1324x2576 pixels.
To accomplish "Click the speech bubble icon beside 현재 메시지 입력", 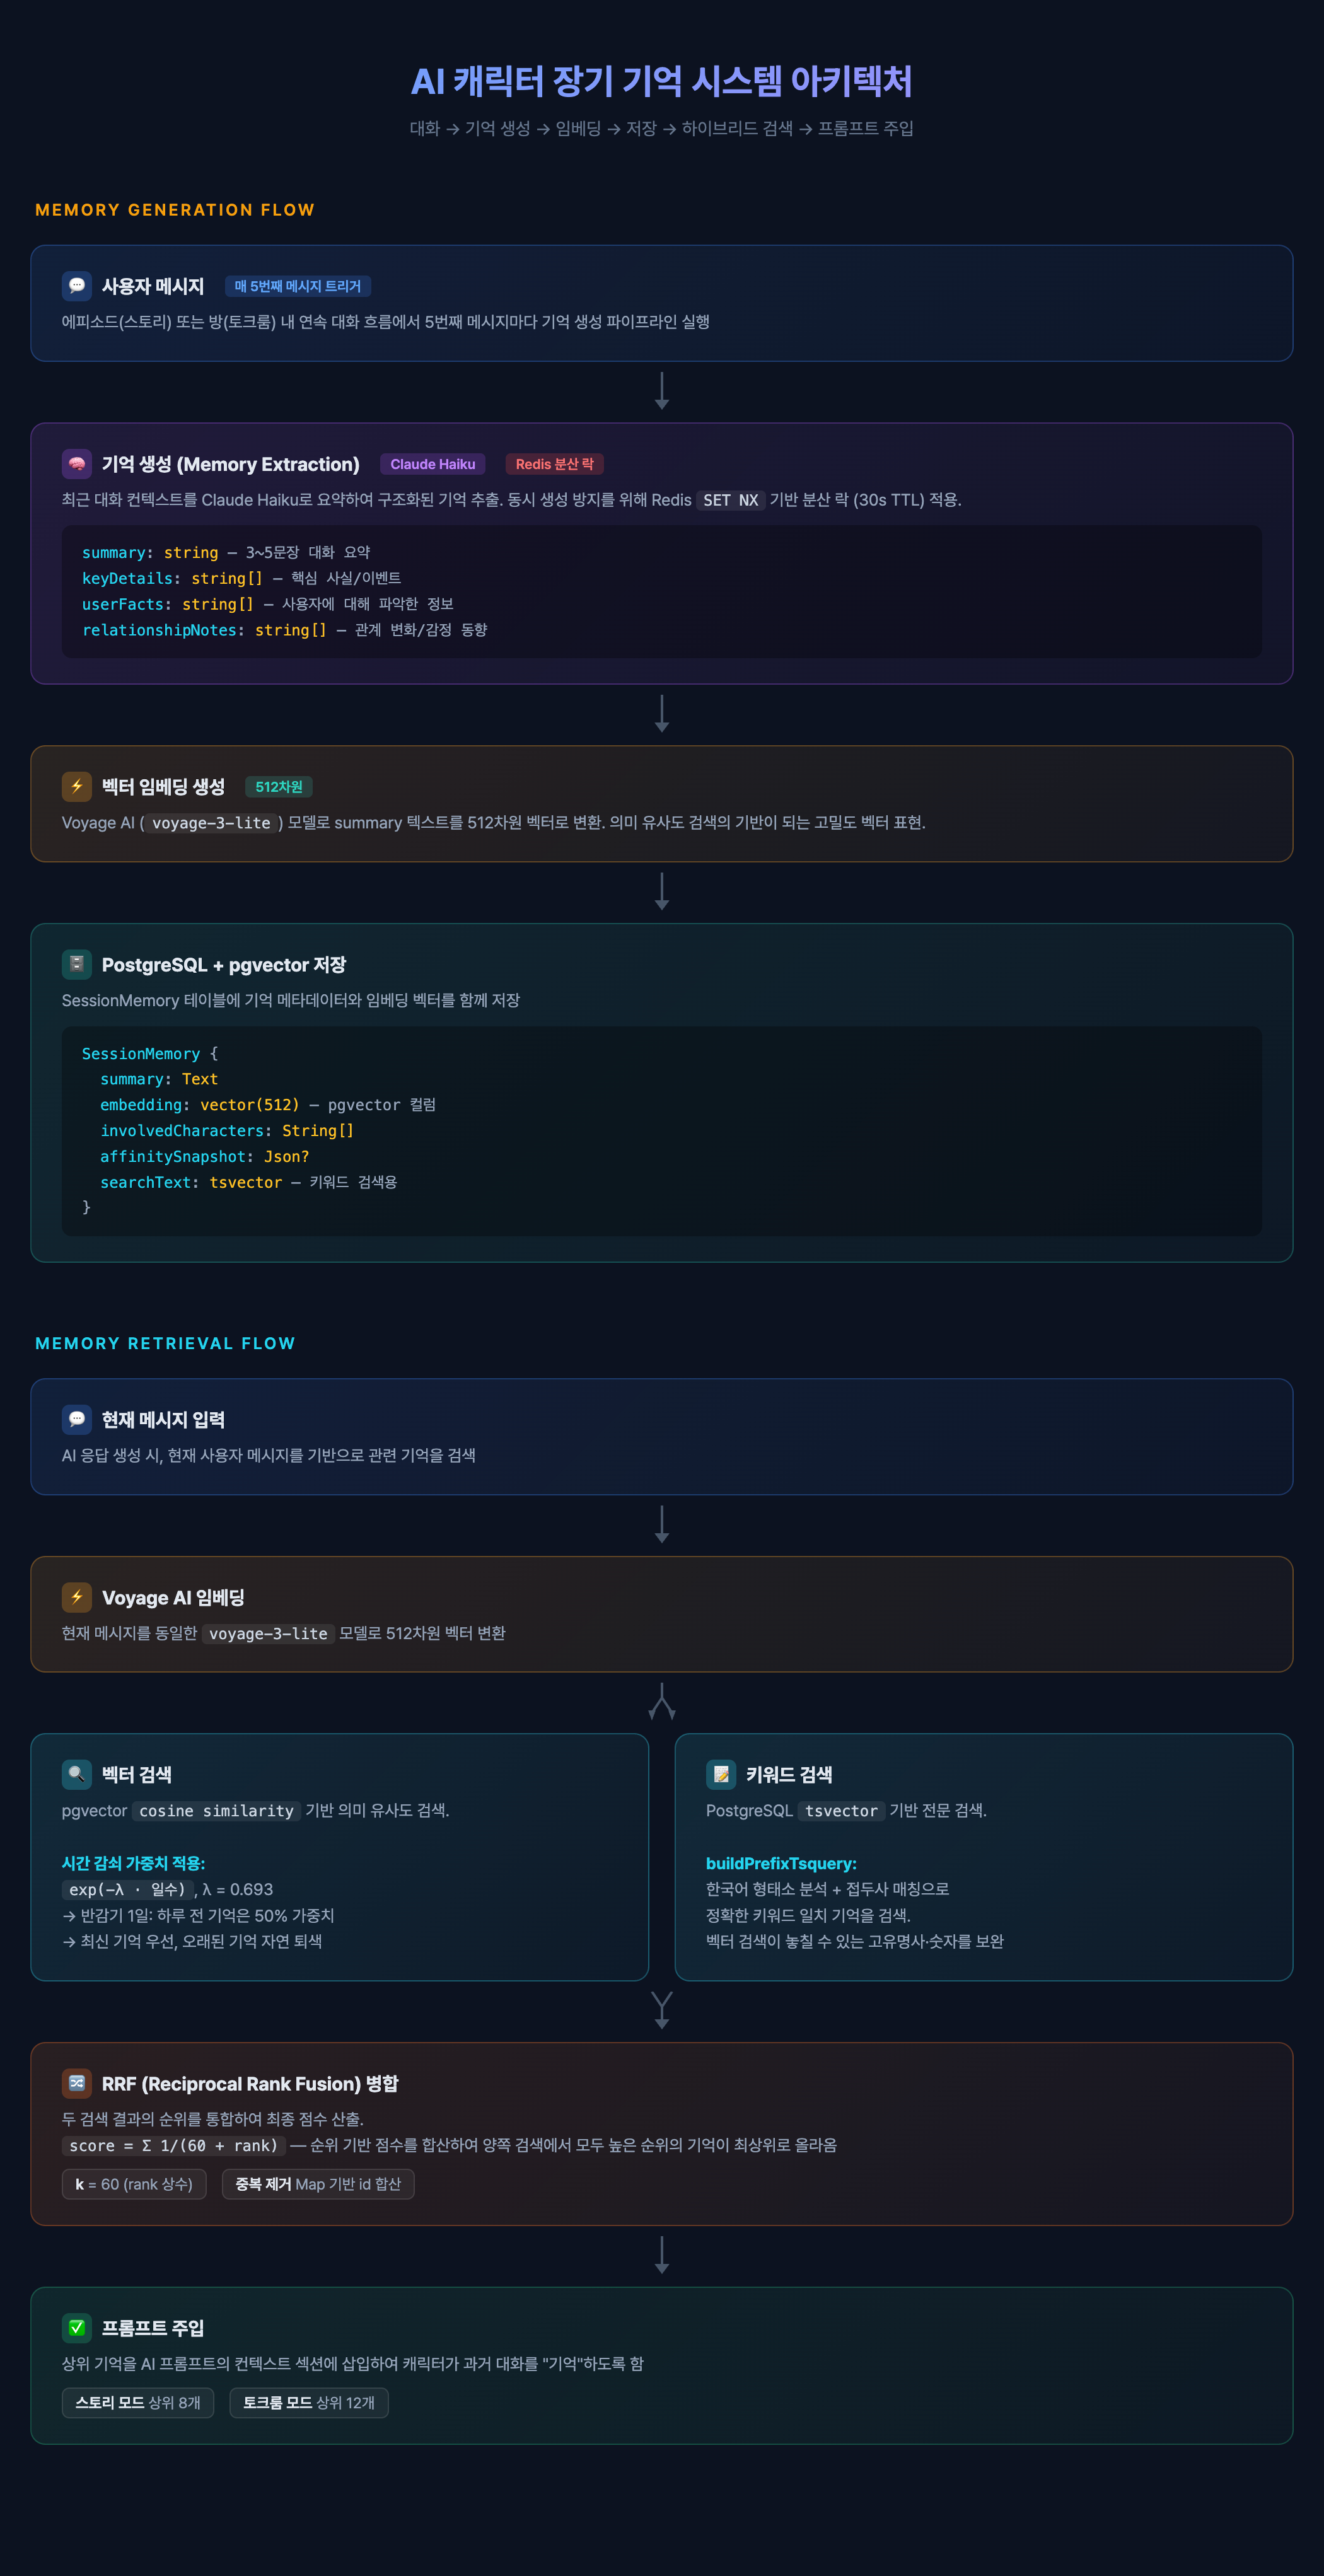I will (77, 1419).
